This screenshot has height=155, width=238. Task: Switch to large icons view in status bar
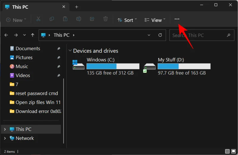click(x=234, y=151)
